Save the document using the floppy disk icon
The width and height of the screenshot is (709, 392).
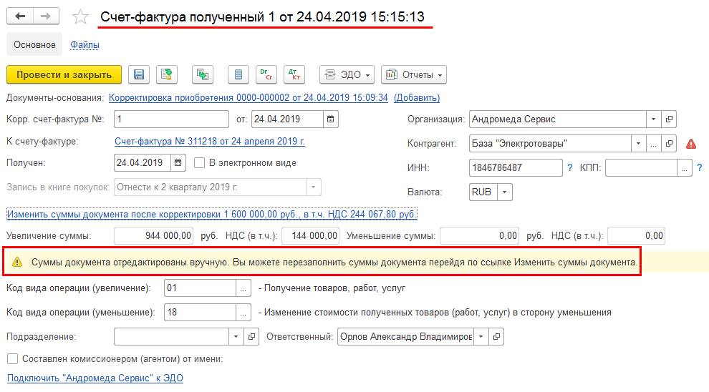[139, 75]
